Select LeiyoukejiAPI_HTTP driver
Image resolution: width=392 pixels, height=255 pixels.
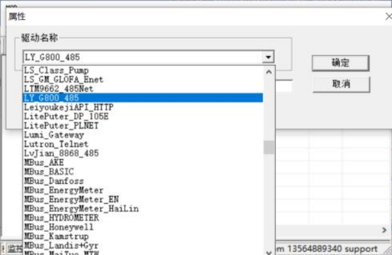[143, 107]
